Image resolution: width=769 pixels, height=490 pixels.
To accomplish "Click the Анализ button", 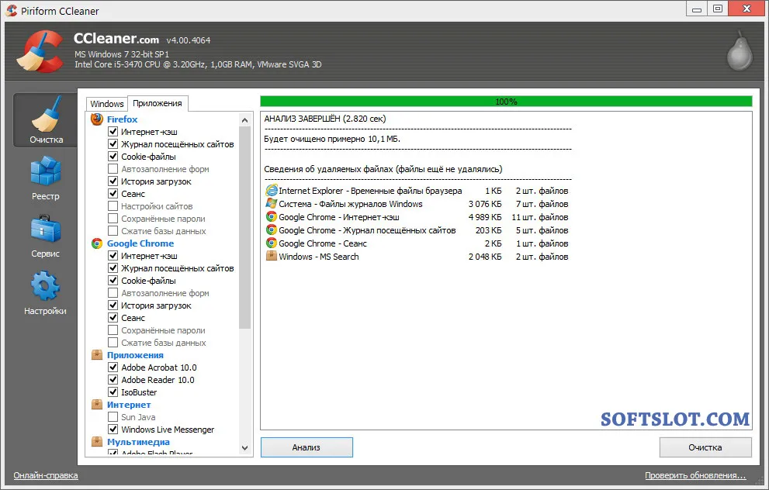I will [x=307, y=447].
